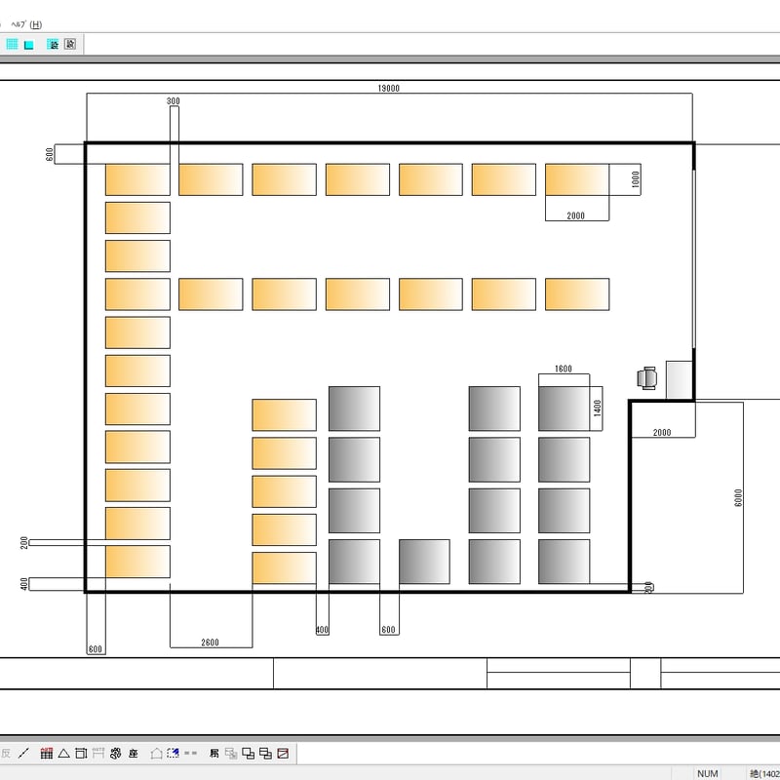
Task: Click the 属 attribute icon
Action: tap(214, 753)
